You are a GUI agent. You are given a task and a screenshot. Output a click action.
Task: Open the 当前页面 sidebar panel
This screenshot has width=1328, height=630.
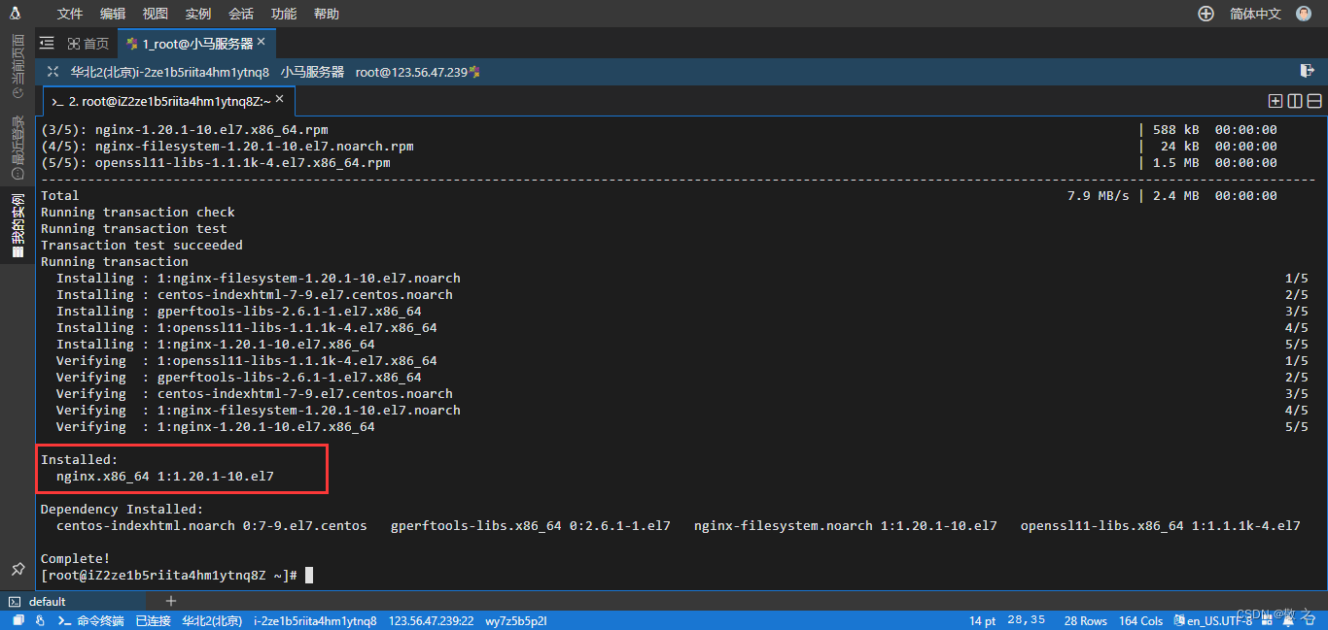[17, 66]
